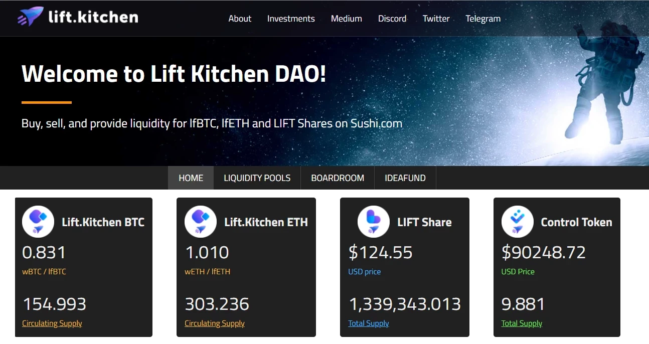Screen dimensions: 649x344
Task: Click Circulating Supply link under Lift.Kitchen BTC
Action: [52, 323]
